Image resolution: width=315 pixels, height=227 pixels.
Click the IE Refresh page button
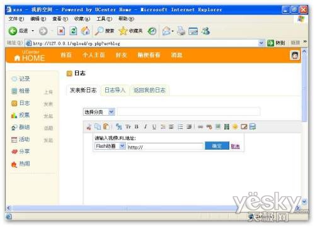click(73, 31)
